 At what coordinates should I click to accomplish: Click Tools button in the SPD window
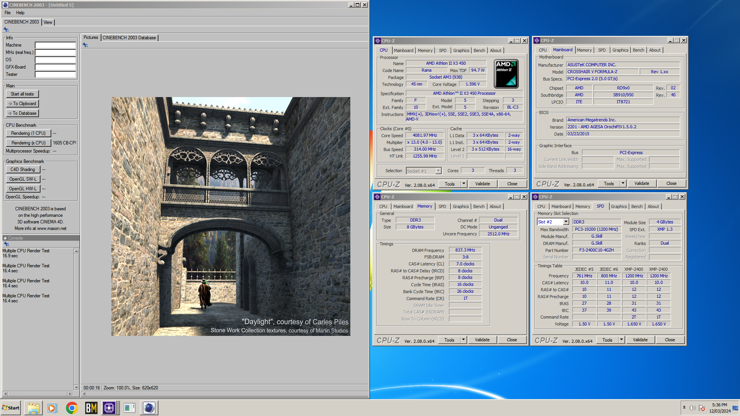coord(607,340)
